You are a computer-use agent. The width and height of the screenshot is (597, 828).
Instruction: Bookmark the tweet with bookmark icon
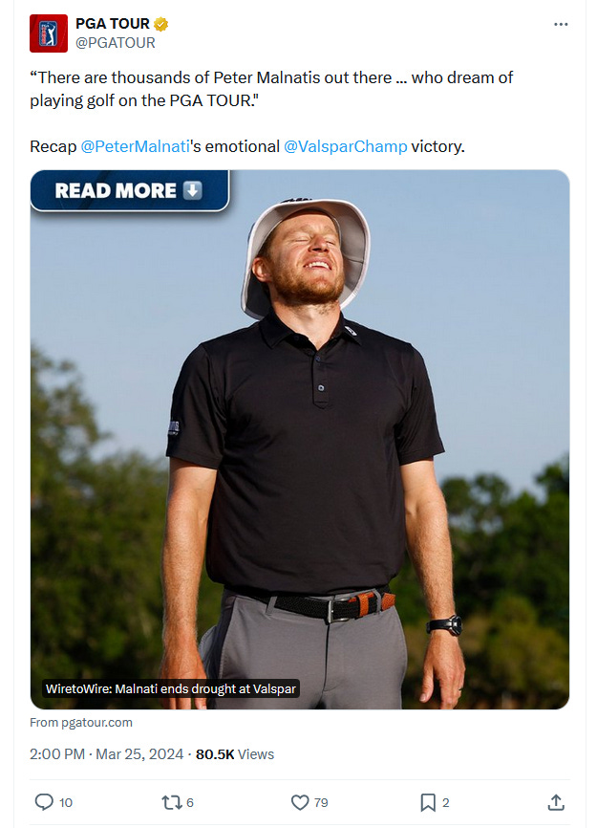[x=428, y=802]
